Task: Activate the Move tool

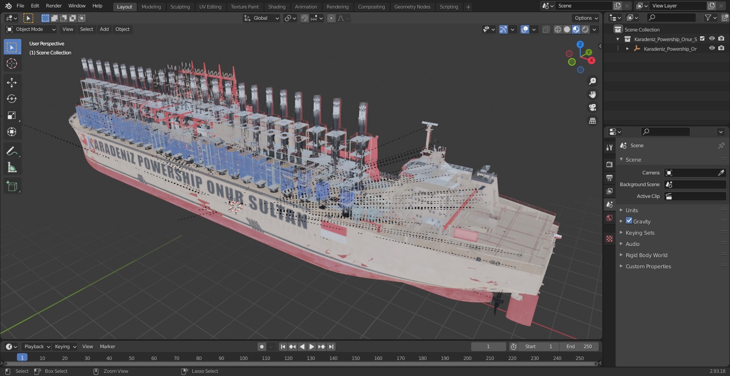Action: [12, 82]
